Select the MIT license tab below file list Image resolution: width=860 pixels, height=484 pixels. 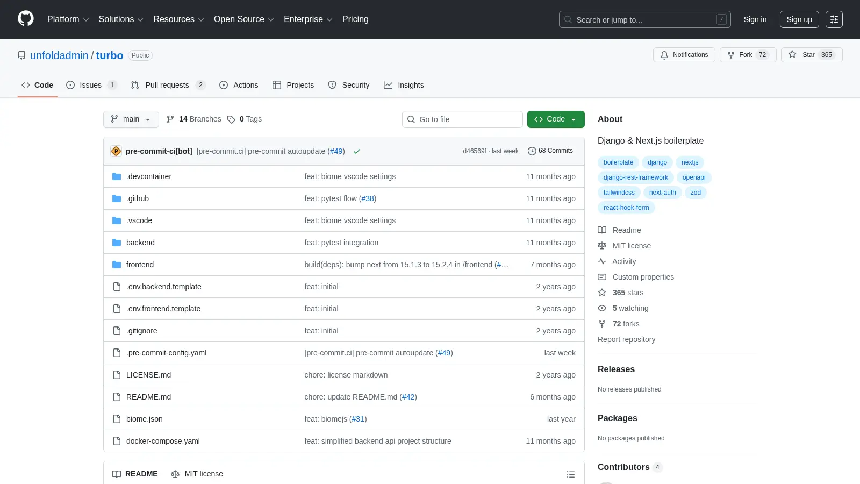(197, 474)
